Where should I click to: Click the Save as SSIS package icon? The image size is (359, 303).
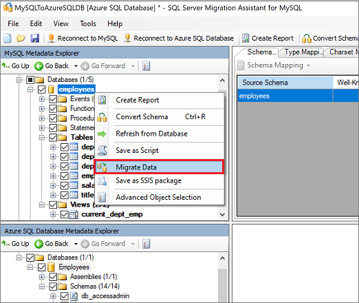pos(102,180)
